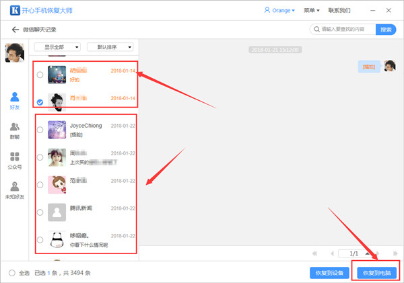Click the back arrow beside 微信聊天记录
The height and width of the screenshot is (283, 404).
pyautogui.click(x=15, y=30)
